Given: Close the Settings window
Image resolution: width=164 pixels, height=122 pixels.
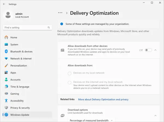Looking at the screenshot, I should tap(160, 3).
